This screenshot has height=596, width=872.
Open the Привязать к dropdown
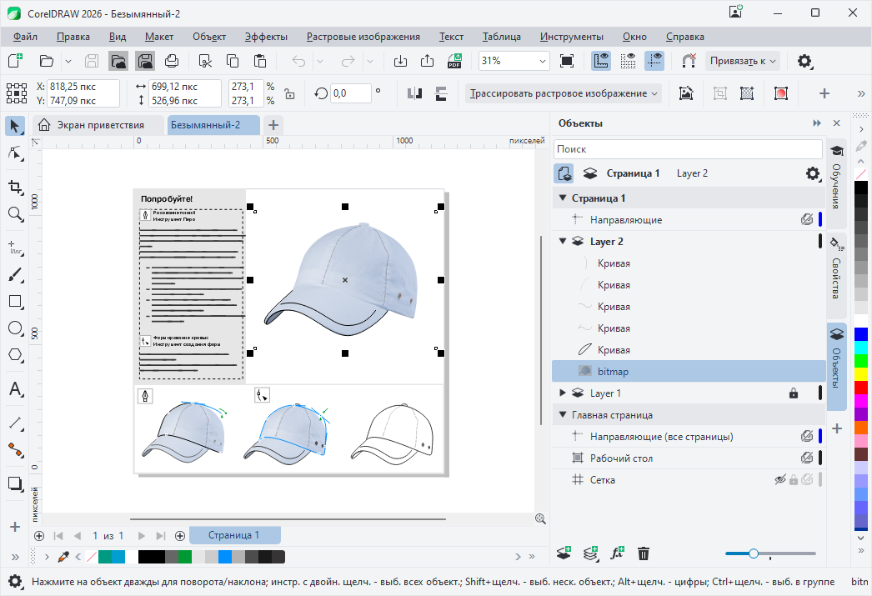(743, 61)
